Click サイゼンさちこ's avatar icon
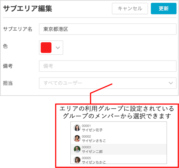 (x=77, y=139)
